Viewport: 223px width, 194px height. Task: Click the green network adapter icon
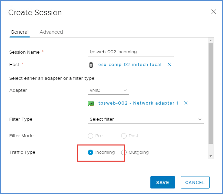point(91,103)
